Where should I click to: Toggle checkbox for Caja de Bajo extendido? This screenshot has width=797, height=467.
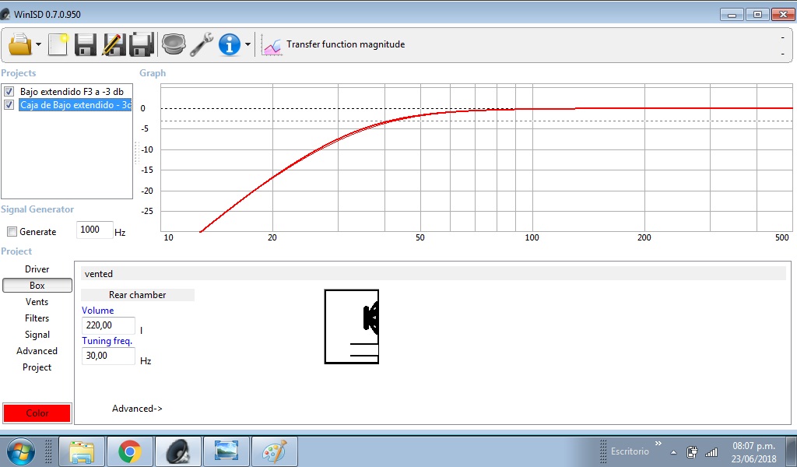(x=9, y=104)
